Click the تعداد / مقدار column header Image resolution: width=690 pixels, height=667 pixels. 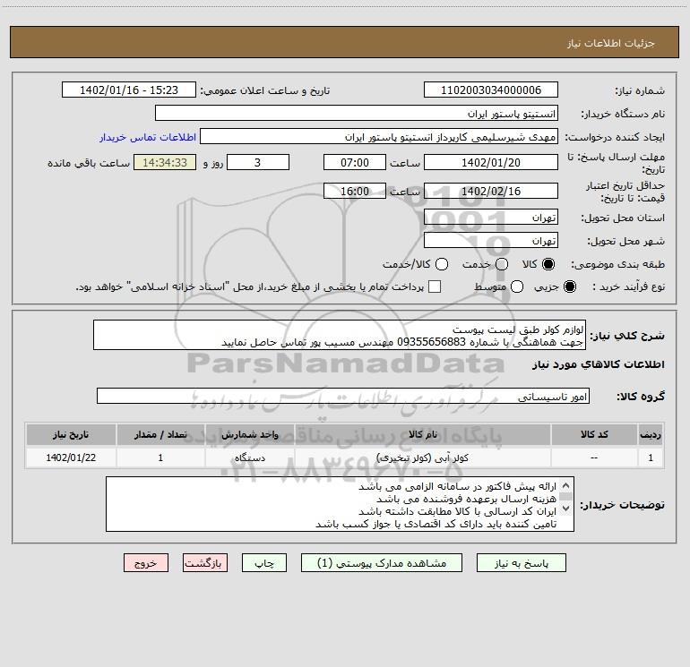click(x=160, y=434)
